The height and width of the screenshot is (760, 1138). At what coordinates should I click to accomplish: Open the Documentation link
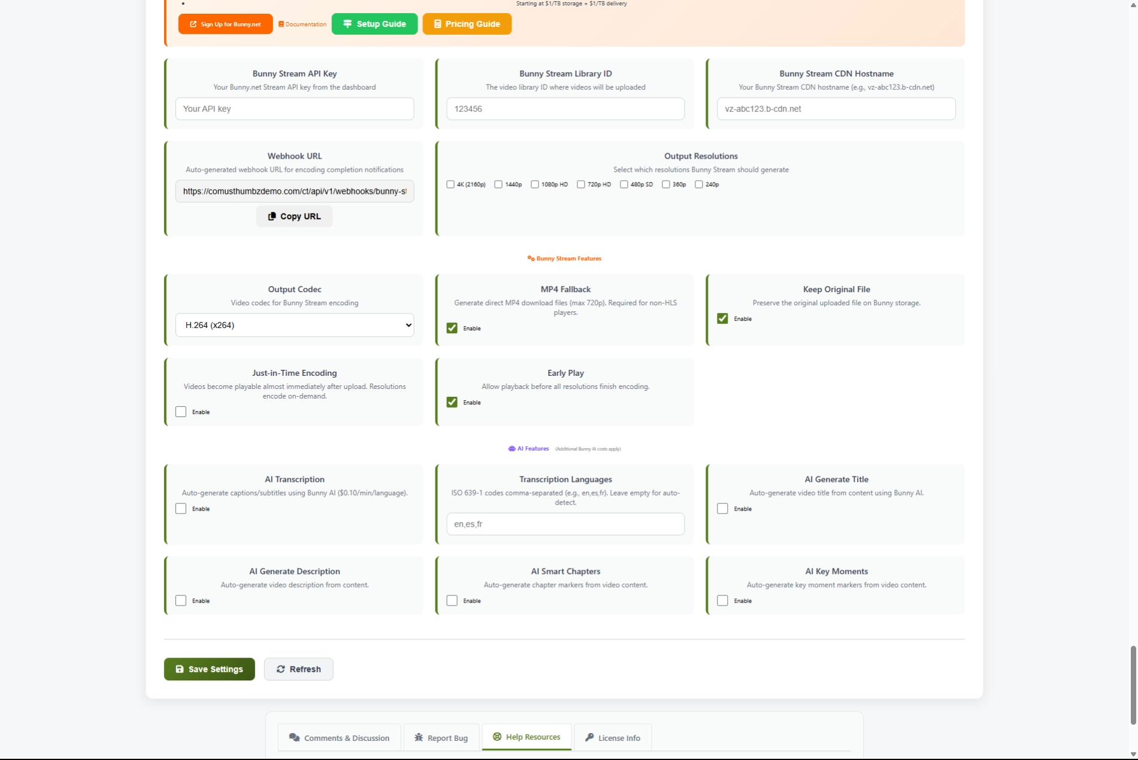pyautogui.click(x=302, y=25)
